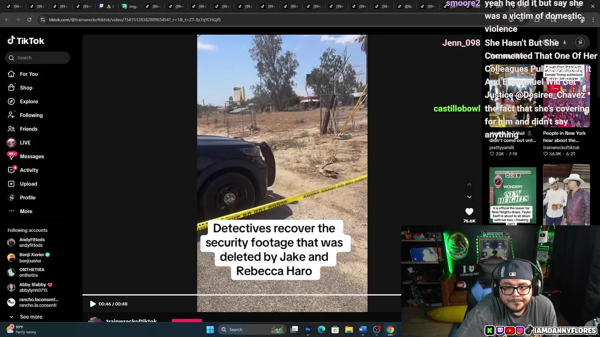Viewport: 600px width, 337px height.
Task: Open the cowboy hat men video thumbnail
Action: [x=566, y=194]
